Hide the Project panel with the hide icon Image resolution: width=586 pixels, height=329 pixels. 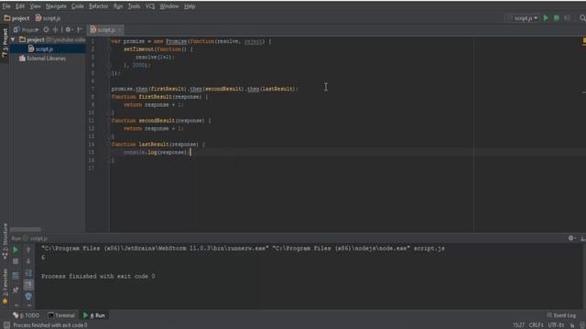click(80, 29)
